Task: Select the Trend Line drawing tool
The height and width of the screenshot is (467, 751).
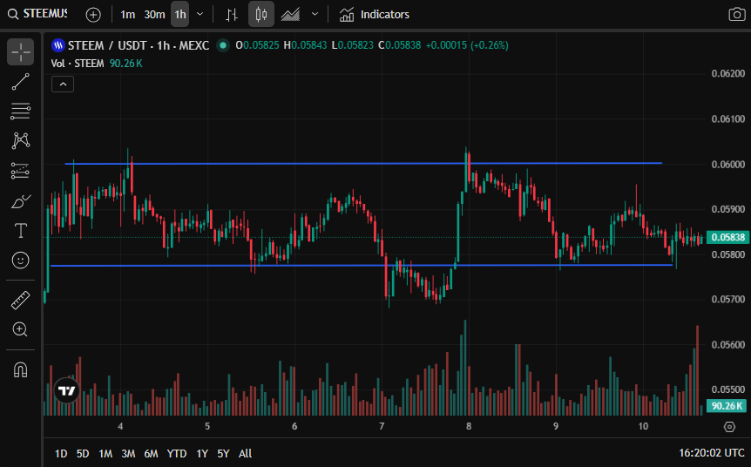Action: coord(21,81)
